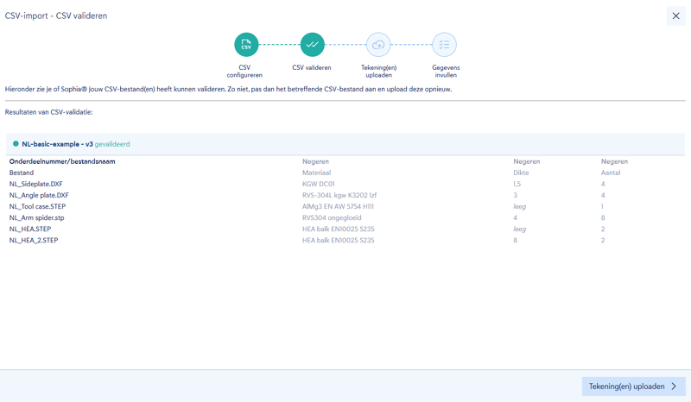Click the Tekening(en) uploaden button
691x402 pixels.
click(x=633, y=386)
